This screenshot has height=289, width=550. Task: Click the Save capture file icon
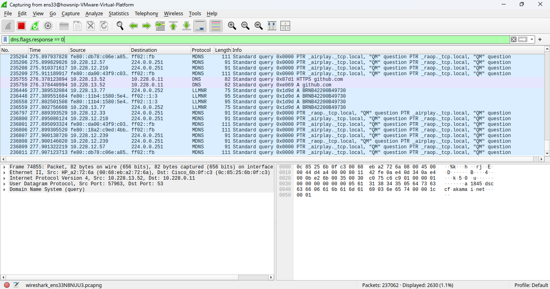click(x=77, y=26)
